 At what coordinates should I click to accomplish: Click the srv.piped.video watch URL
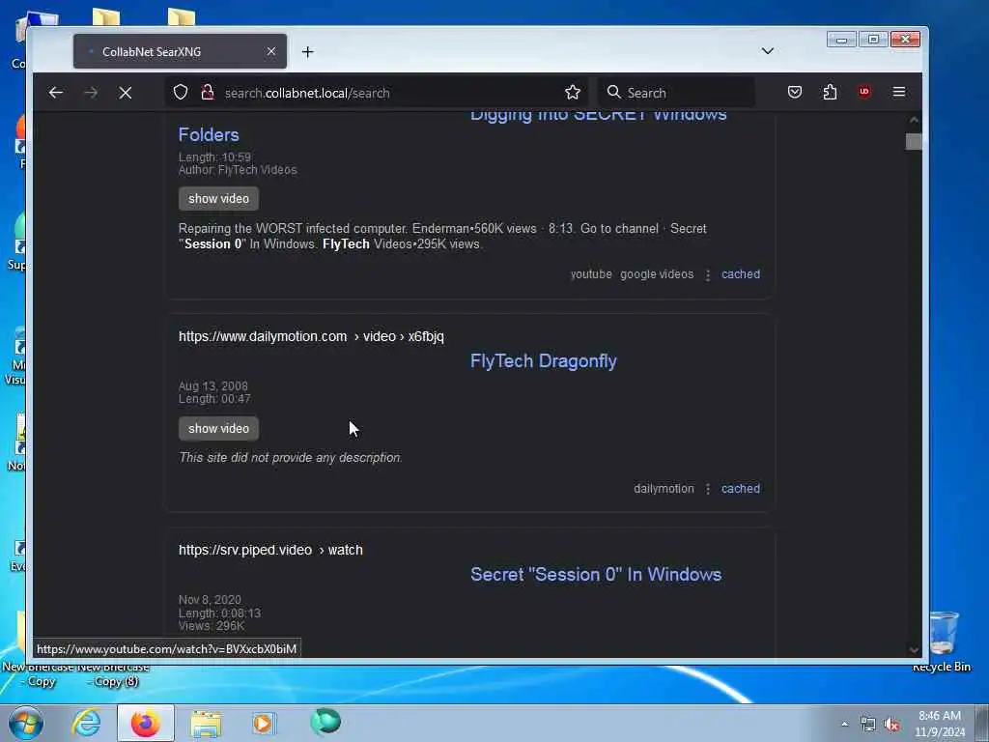tap(270, 550)
